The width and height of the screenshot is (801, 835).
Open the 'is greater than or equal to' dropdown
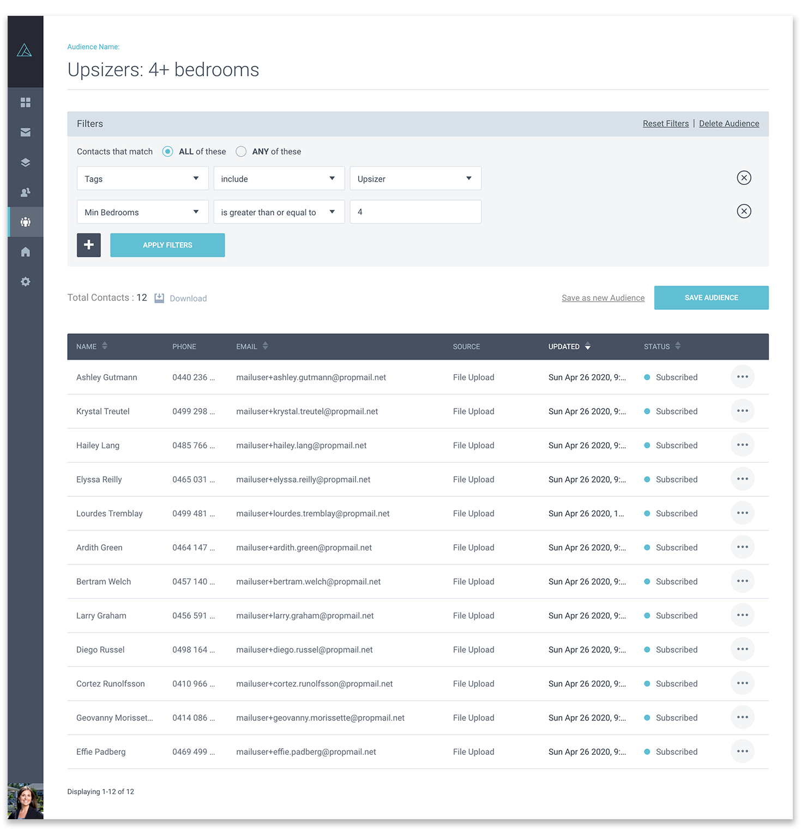(x=279, y=212)
